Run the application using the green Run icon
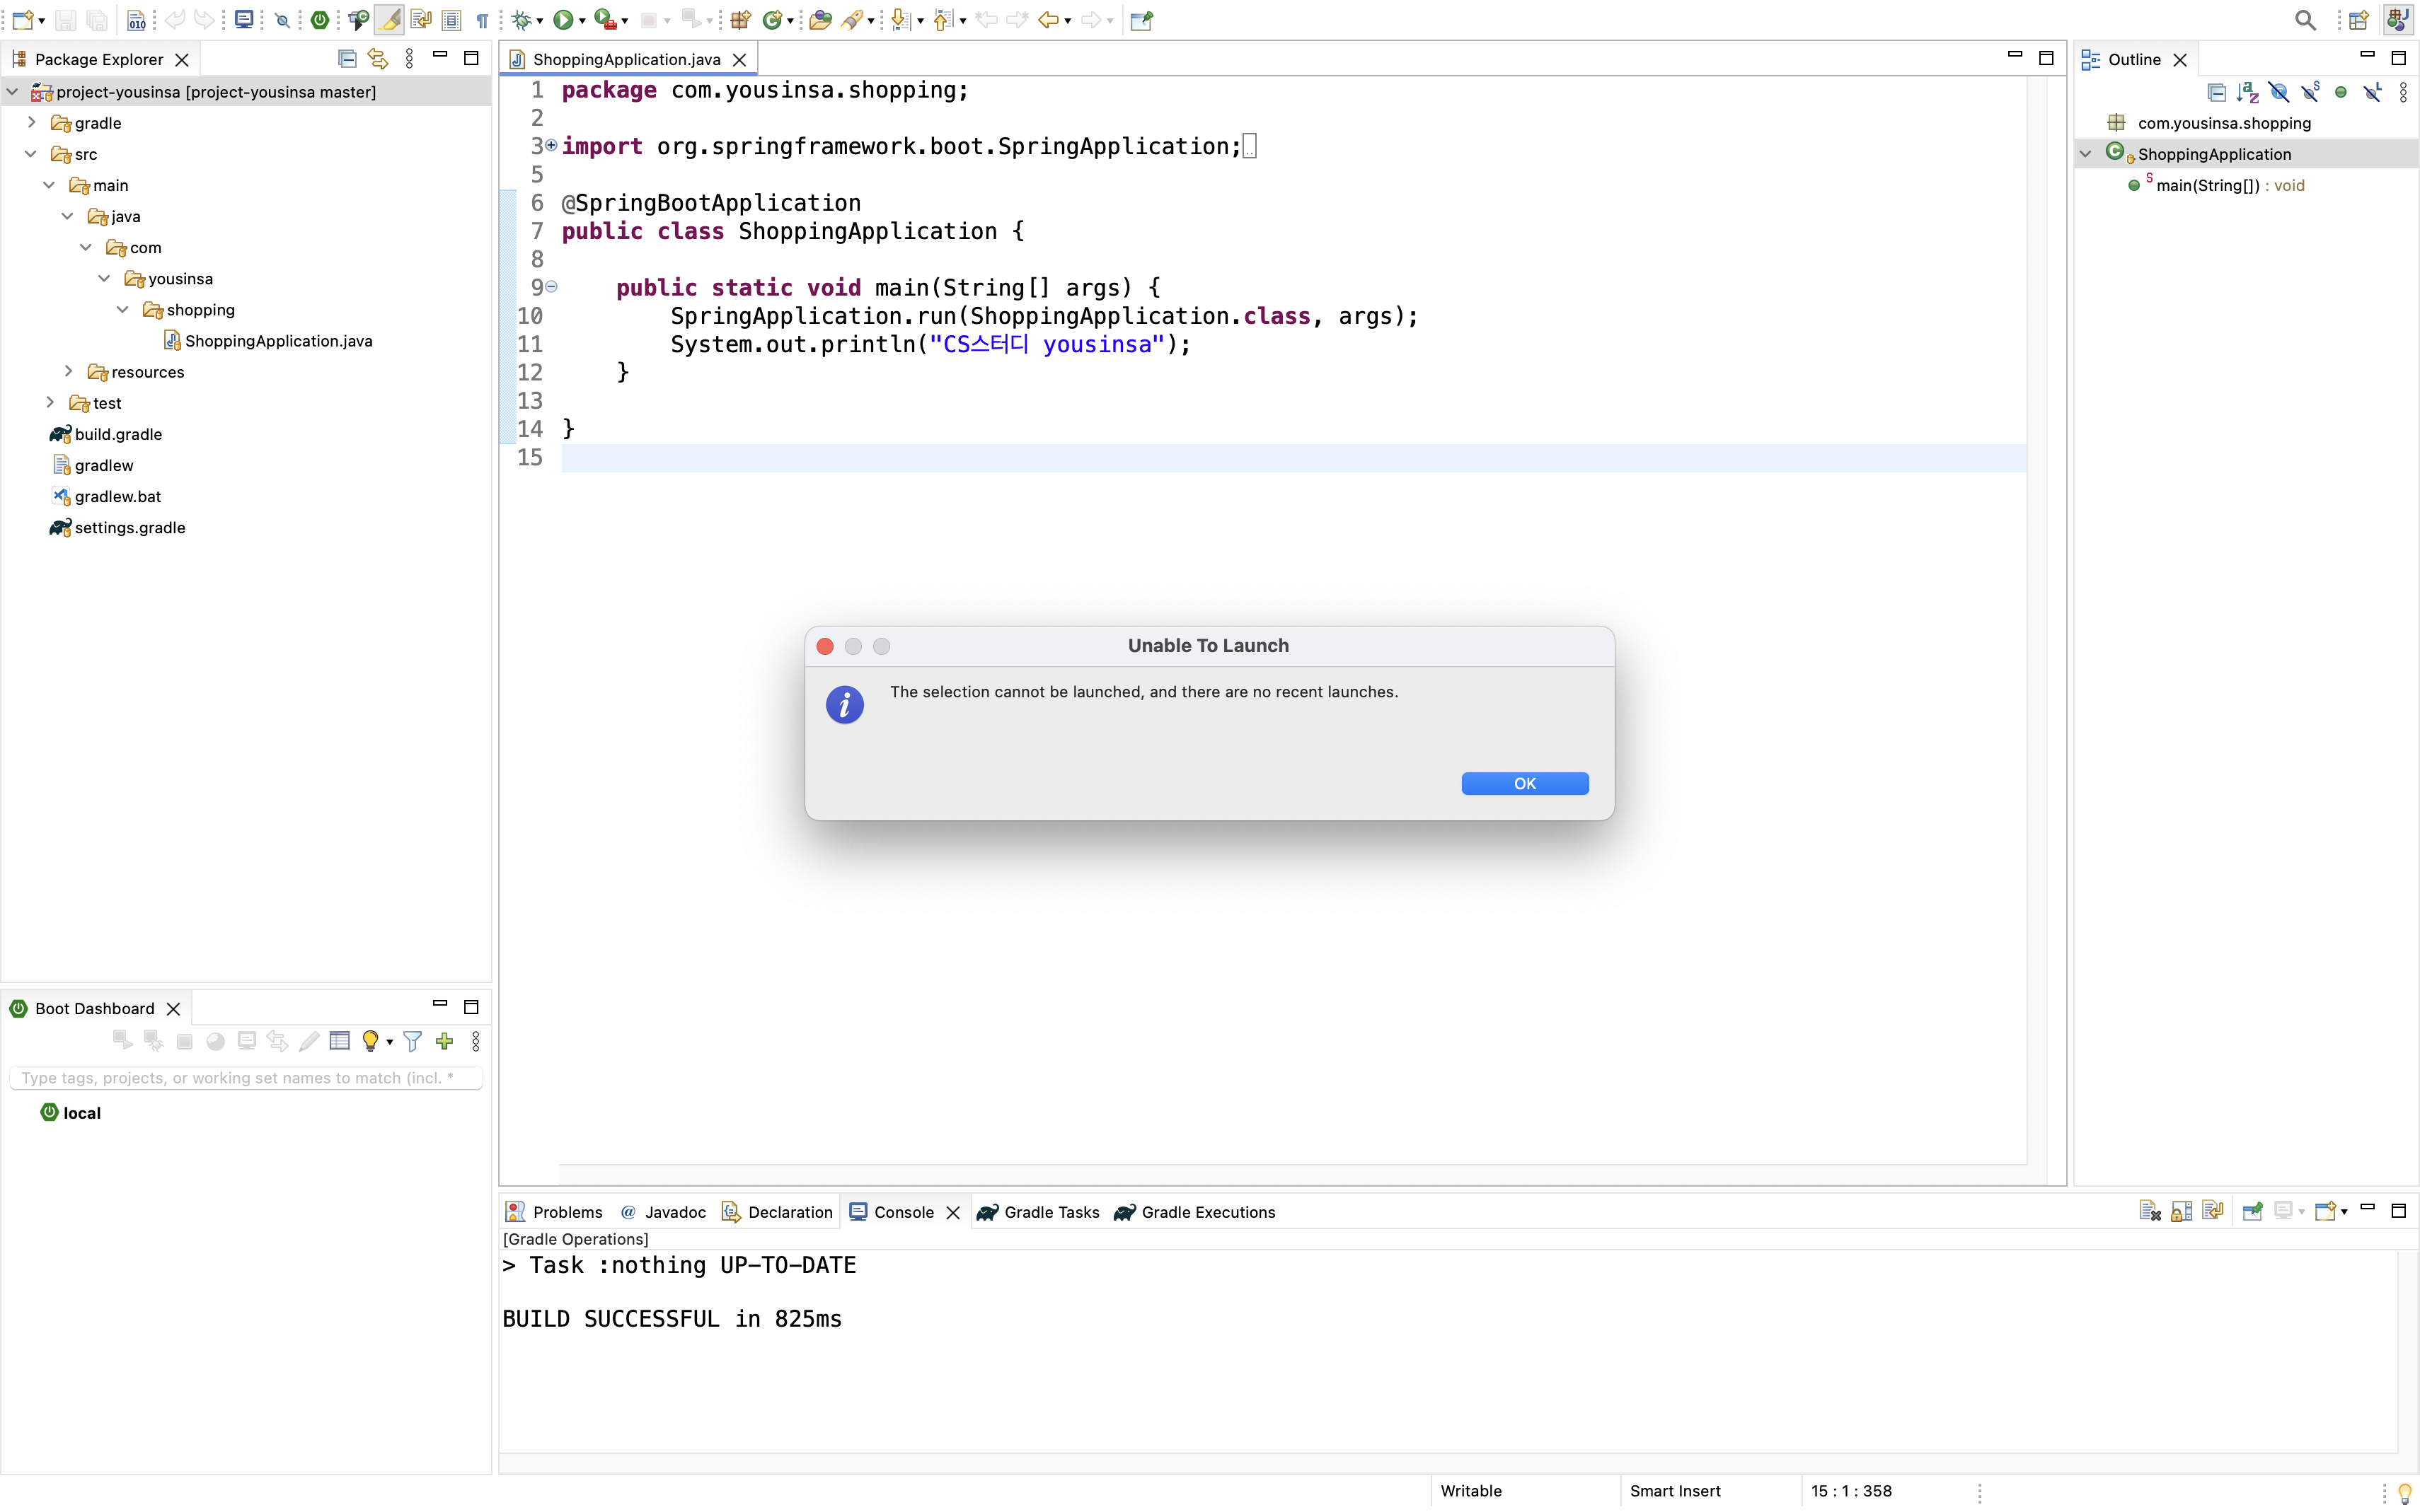This screenshot has height=1512, width=2420. (x=563, y=20)
